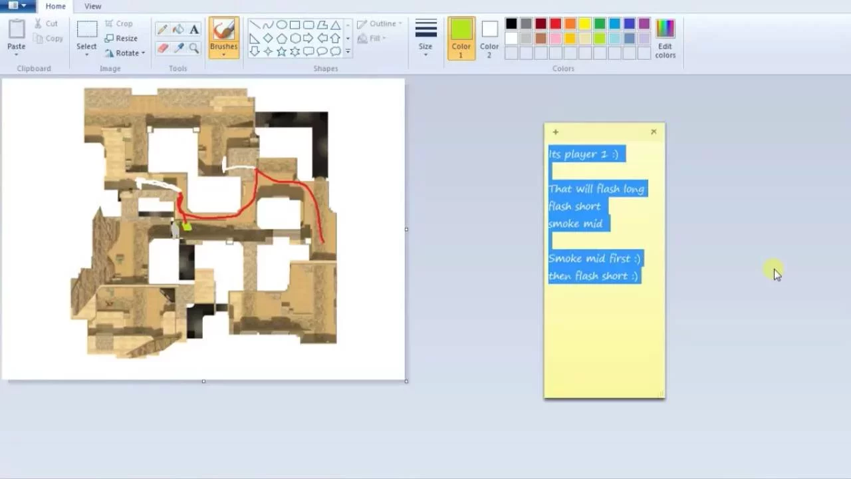Viewport: 851px width, 479px height.
Task: Expand the Shapes gallery with the bottom arrow
Action: coord(348,51)
